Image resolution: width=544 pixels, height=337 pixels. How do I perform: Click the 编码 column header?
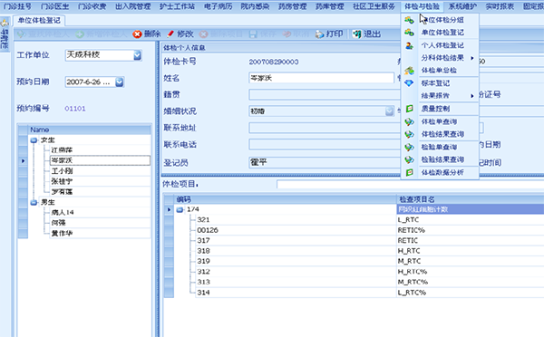[285, 199]
